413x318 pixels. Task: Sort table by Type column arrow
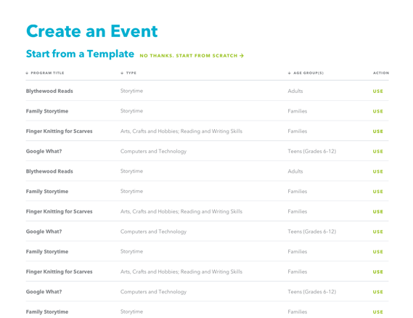coord(122,73)
